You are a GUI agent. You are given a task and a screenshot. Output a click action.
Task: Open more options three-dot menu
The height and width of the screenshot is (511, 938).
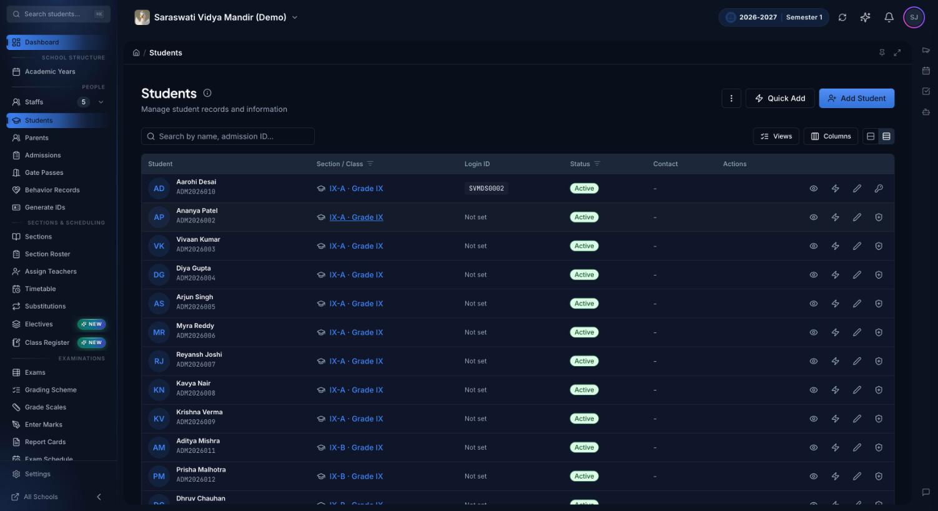pyautogui.click(x=731, y=98)
